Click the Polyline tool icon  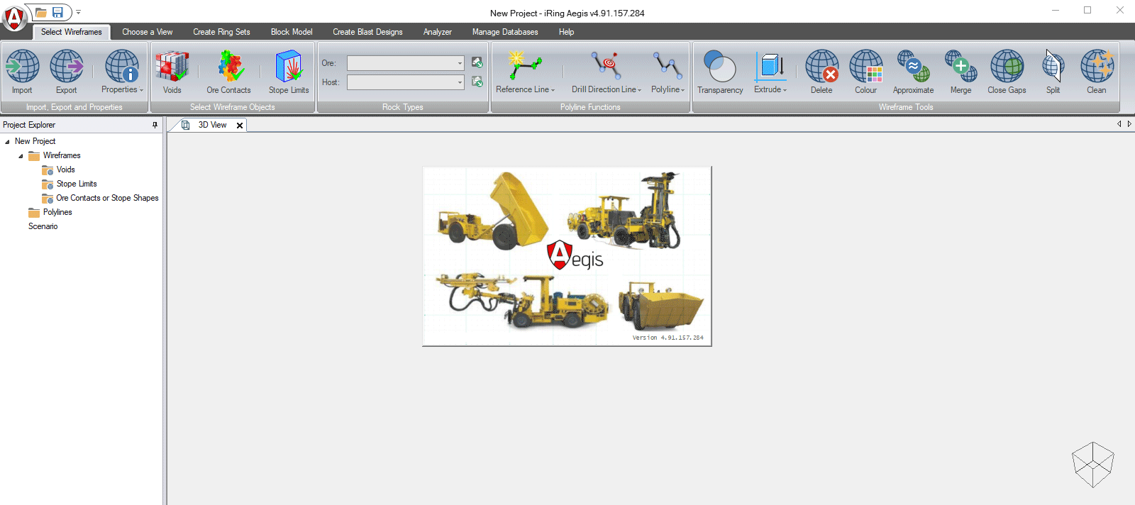pyautogui.click(x=668, y=66)
